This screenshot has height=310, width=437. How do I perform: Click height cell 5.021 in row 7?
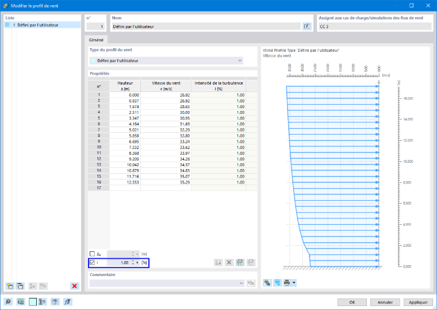click(125, 129)
